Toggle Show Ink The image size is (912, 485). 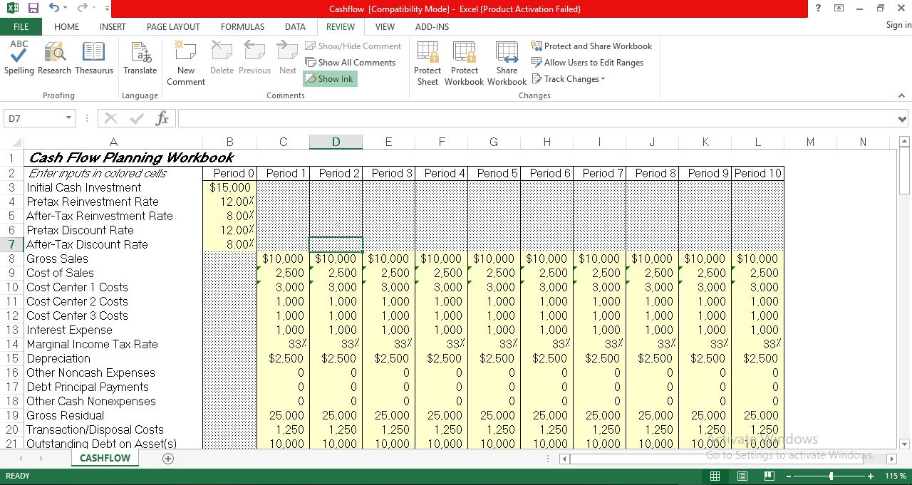(x=329, y=78)
